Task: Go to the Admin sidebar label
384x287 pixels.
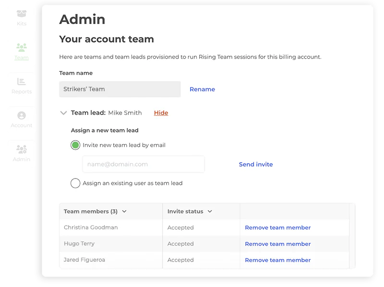Action: point(22,159)
